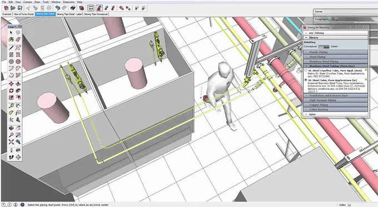
Task: Choose the Polygon tool
Action: (x=18, y=62)
